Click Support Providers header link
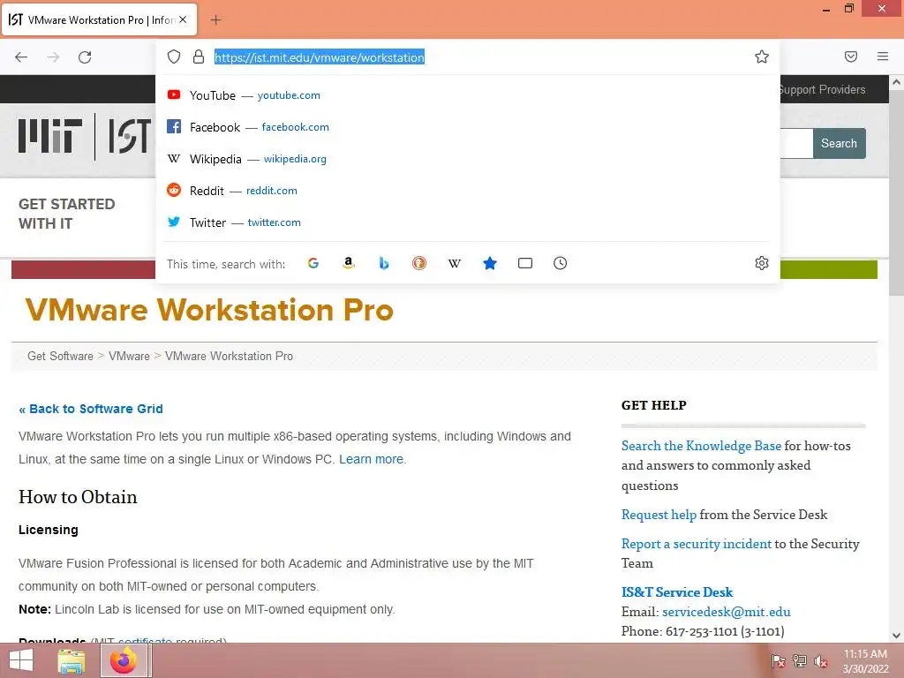 (822, 89)
